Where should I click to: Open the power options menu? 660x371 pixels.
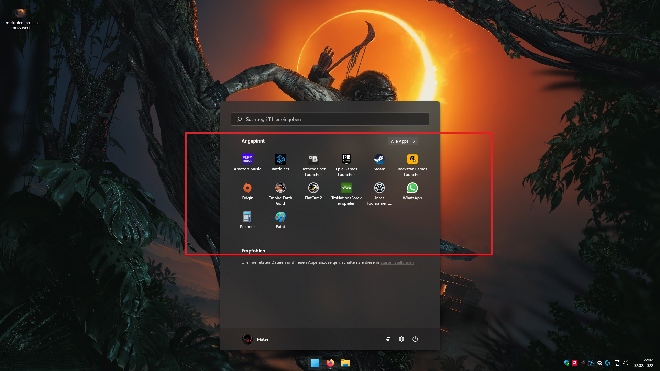[x=415, y=339]
